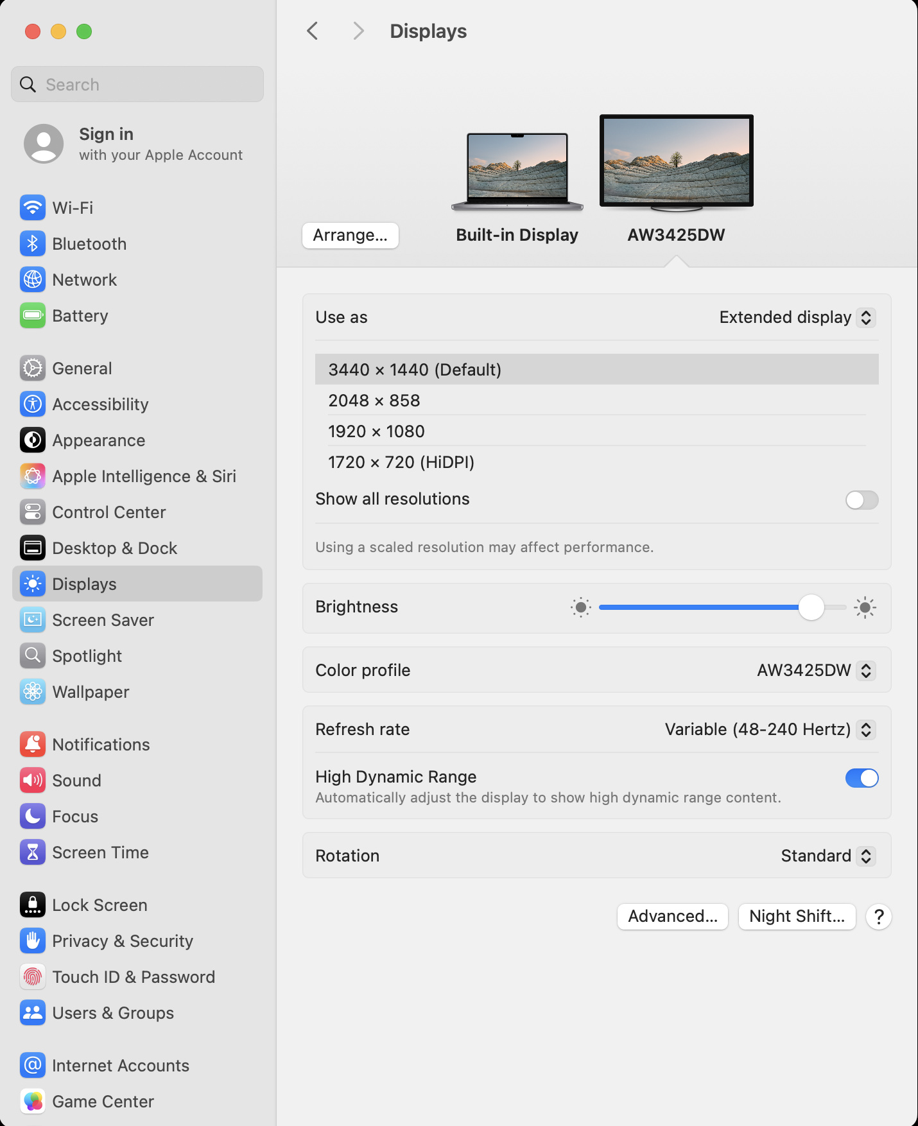This screenshot has width=918, height=1126.
Task: Select the Control Center icon
Action: pos(33,512)
